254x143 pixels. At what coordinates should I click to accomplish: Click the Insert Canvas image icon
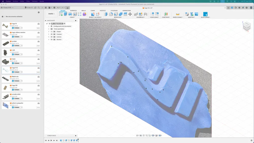click(x=196, y=14)
